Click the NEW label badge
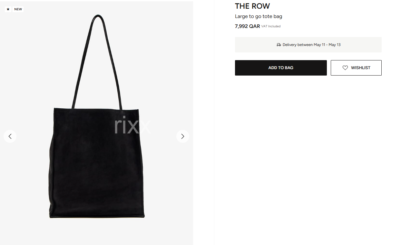 coord(18,9)
